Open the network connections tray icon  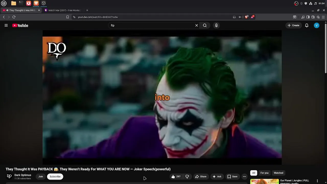coord(311,3)
